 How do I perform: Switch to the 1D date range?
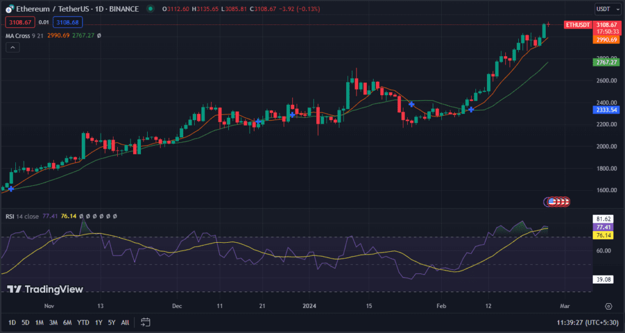point(12,322)
